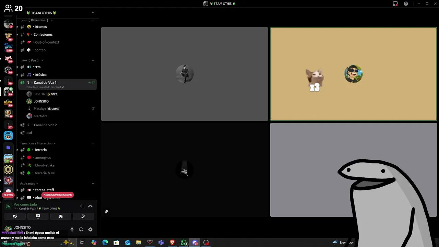
Task: Mute microphone next to JOHNSITO
Action: point(72,230)
